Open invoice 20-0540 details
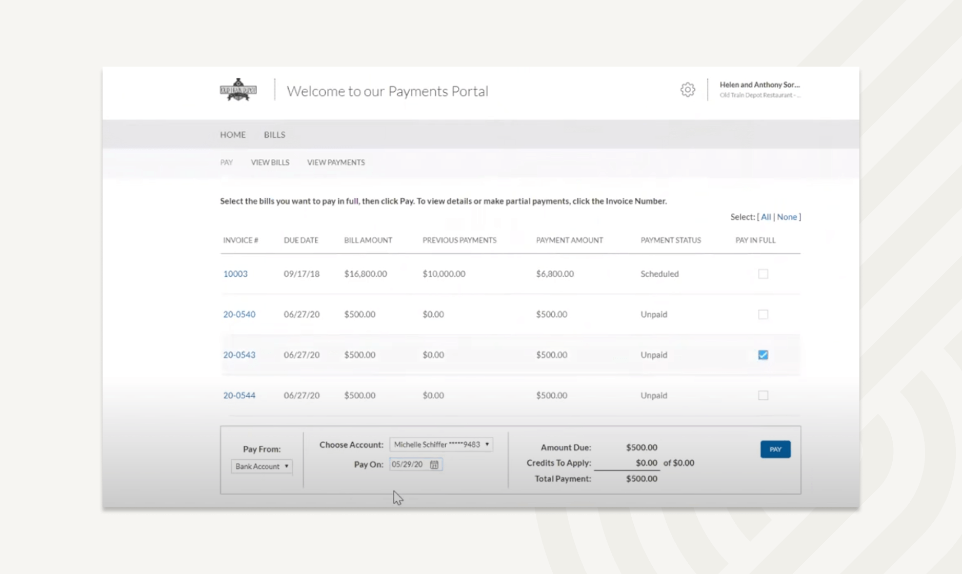Image resolution: width=962 pixels, height=574 pixels. [239, 314]
